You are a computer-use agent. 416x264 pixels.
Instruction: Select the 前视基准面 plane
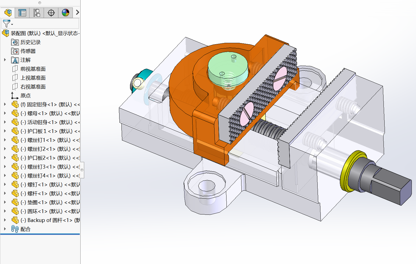click(x=33, y=69)
